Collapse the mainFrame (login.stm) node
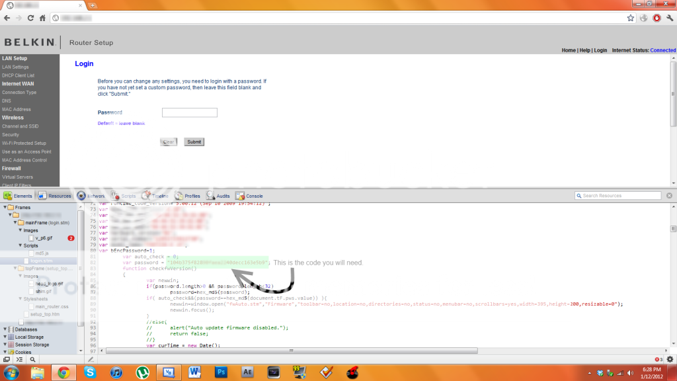Image resolution: width=677 pixels, height=381 pixels. tap(15, 223)
